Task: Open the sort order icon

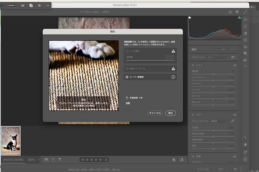Action: click(53, 160)
